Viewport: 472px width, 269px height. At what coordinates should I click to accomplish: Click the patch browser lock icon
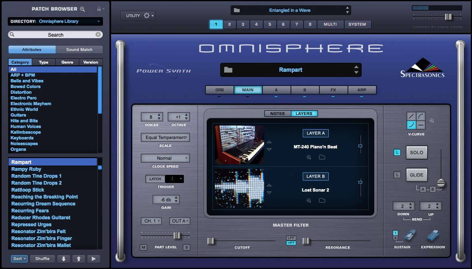pyautogui.click(x=99, y=9)
